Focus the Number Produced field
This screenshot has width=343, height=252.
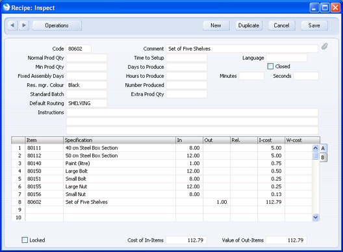[x=186, y=85]
